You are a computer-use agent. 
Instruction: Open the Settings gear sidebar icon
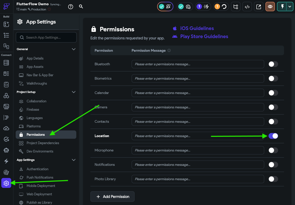[6, 183]
